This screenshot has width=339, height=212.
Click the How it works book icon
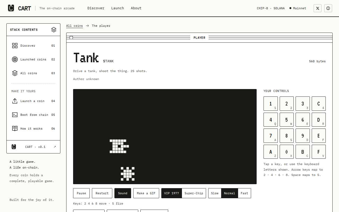click(15, 129)
